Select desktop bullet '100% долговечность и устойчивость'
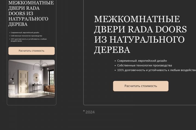Viewport: 196px width, 130px height. pos(157,70)
